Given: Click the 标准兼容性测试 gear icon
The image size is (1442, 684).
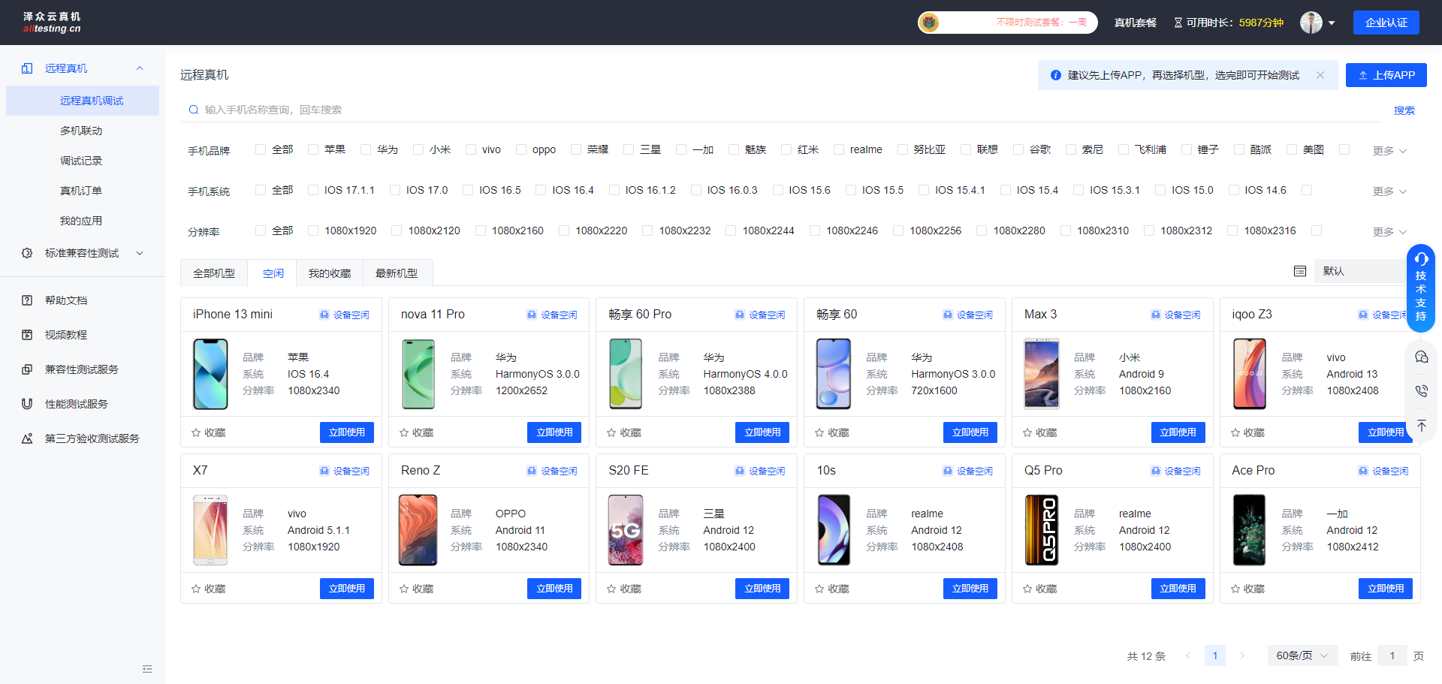Looking at the screenshot, I should 27,253.
